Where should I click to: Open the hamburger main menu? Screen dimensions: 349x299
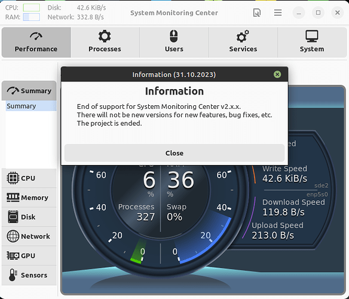point(278,13)
